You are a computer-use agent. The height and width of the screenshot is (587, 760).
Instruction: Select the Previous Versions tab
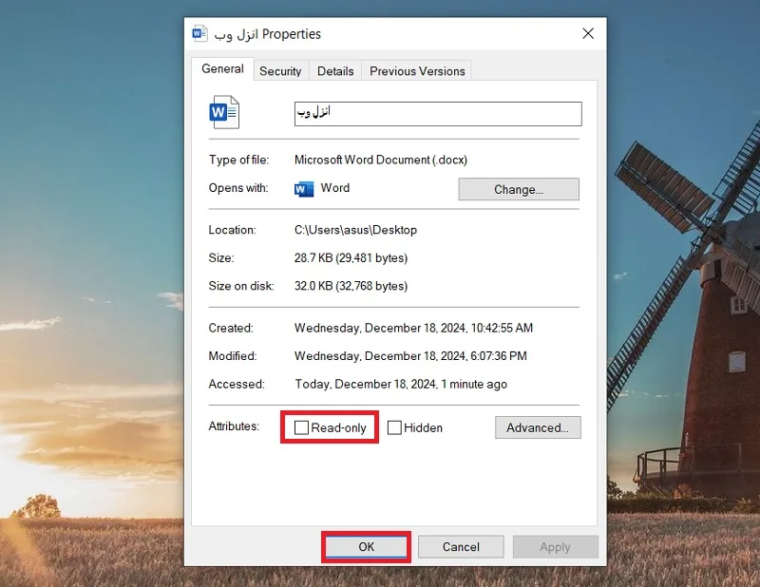coord(417,71)
